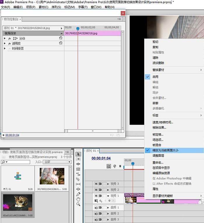Select the Selection arrow tool
This screenshot has height=223, width=204.
[x=78, y=154]
